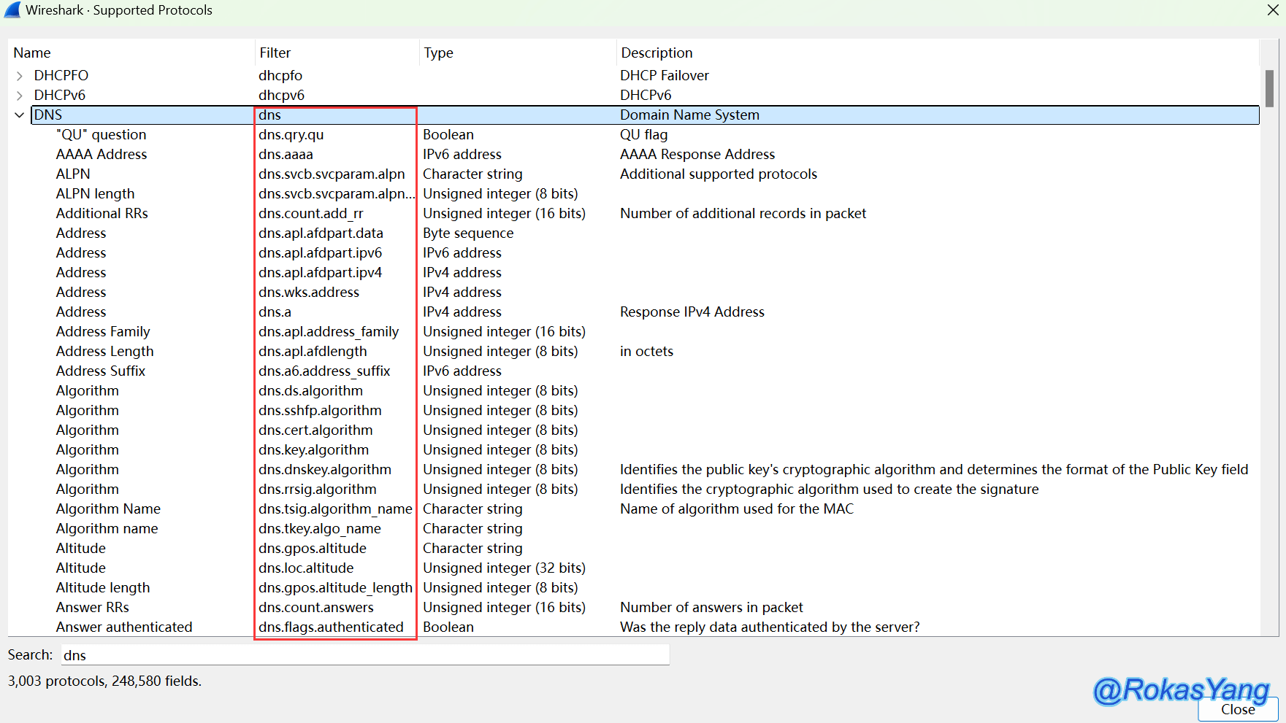Click the Description column header

point(657,53)
